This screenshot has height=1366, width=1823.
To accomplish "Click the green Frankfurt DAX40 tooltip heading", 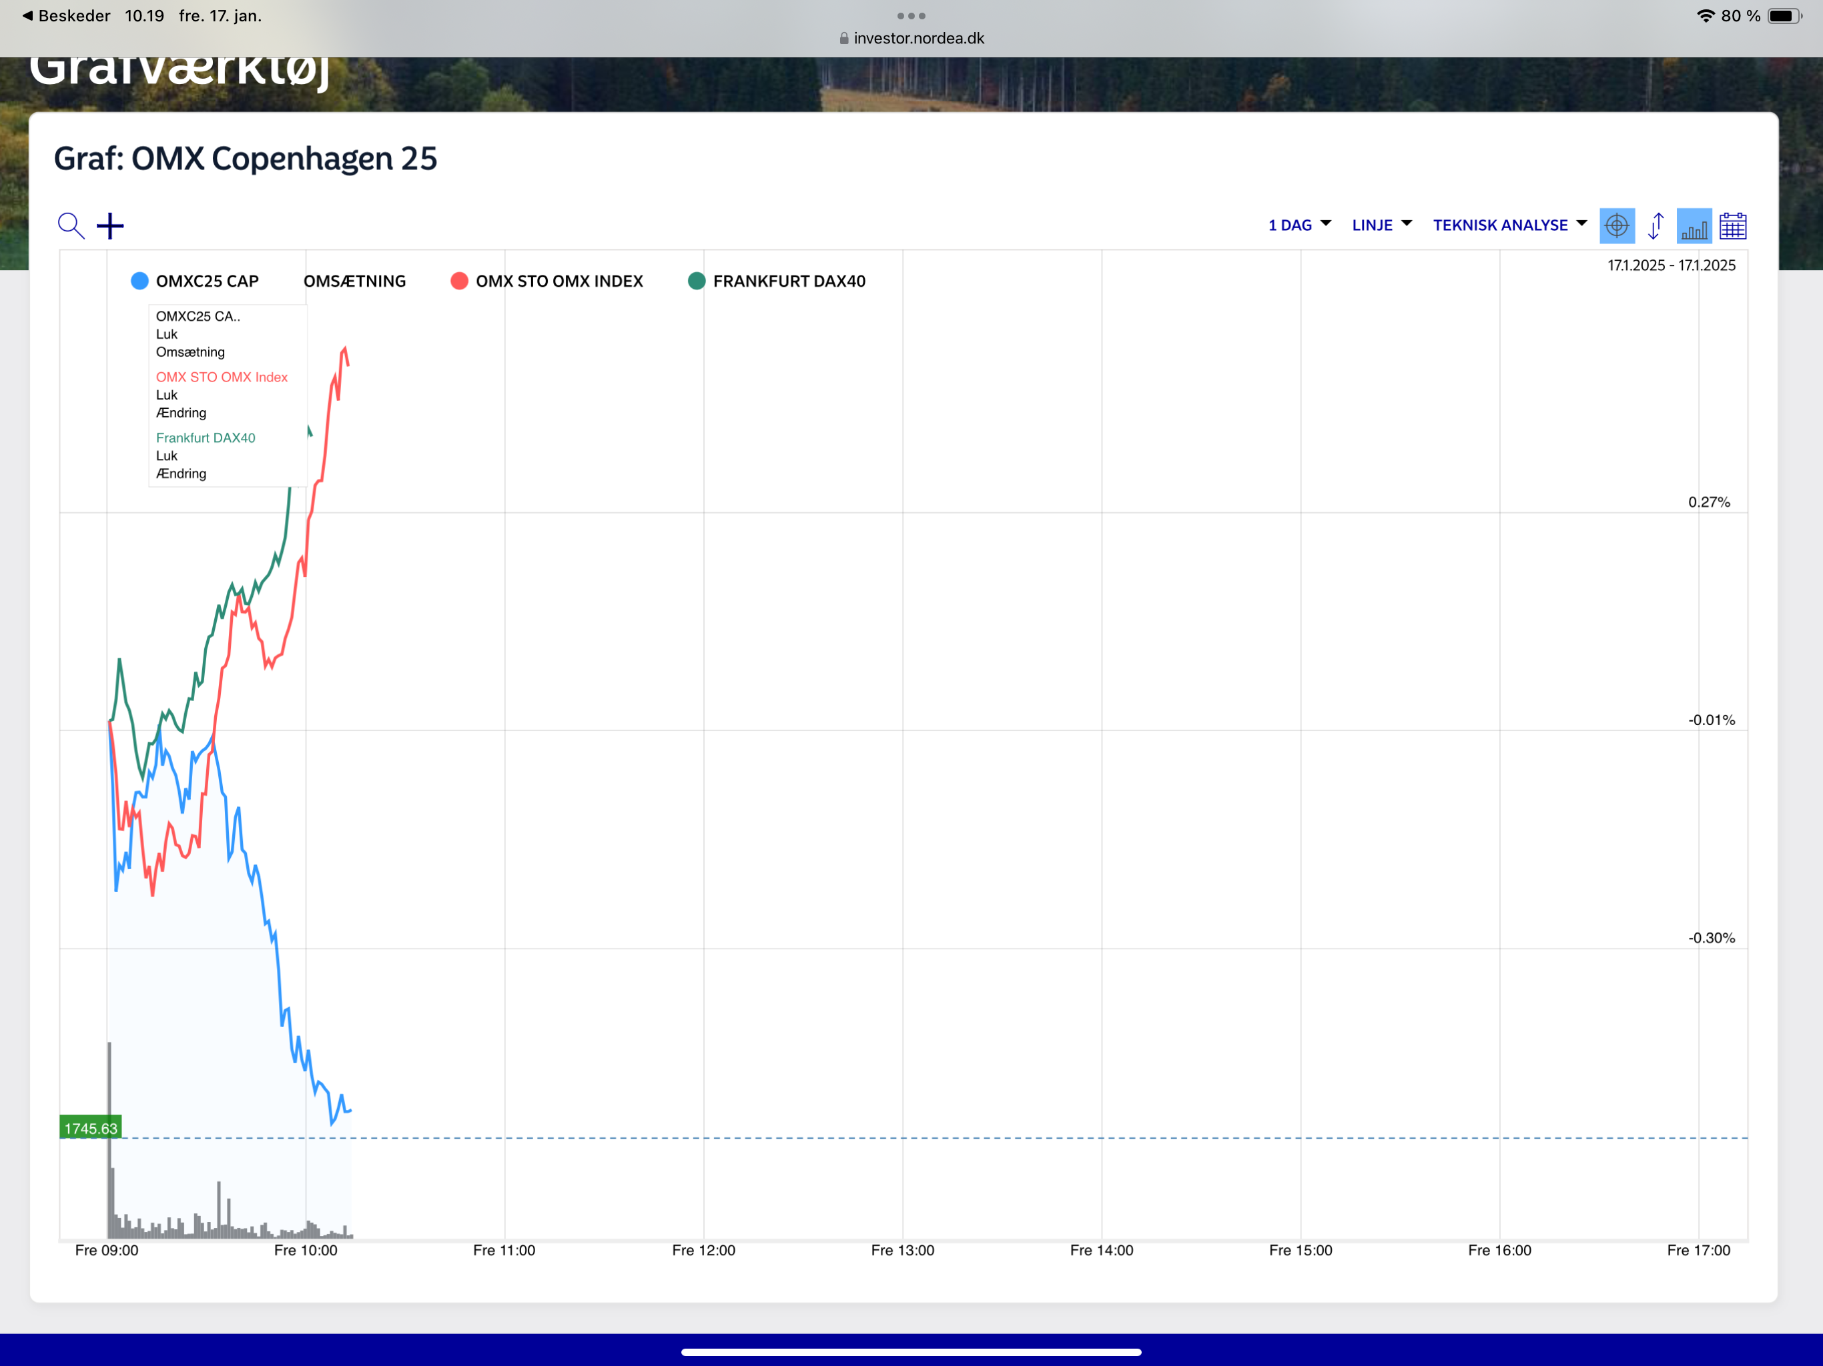I will tap(206, 438).
